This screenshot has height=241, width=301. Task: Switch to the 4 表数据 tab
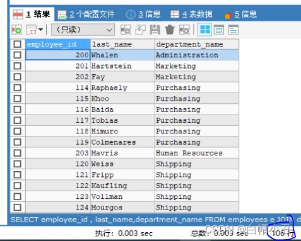pos(191,14)
